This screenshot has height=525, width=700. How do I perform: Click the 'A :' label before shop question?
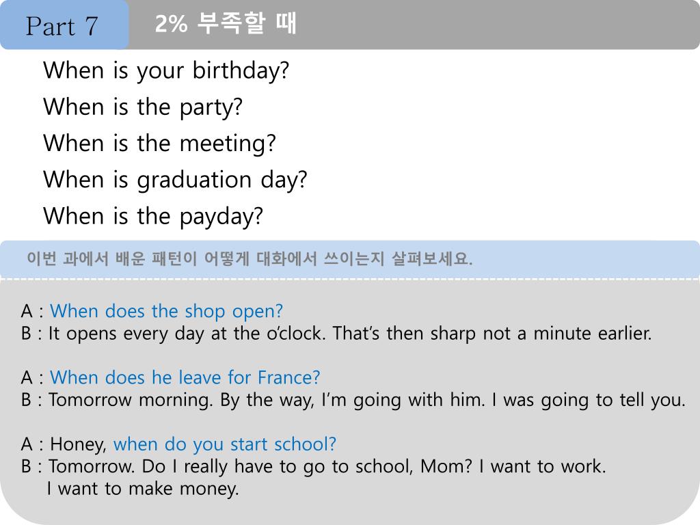[32, 312]
